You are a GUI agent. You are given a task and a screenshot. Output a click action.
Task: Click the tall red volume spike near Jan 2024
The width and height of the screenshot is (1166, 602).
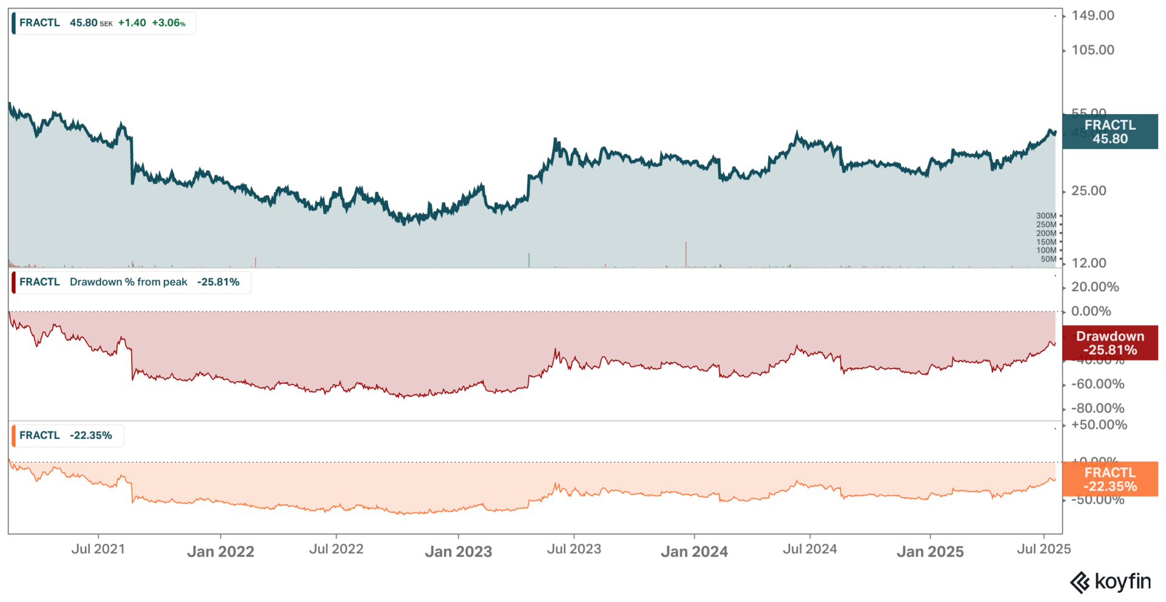(686, 254)
